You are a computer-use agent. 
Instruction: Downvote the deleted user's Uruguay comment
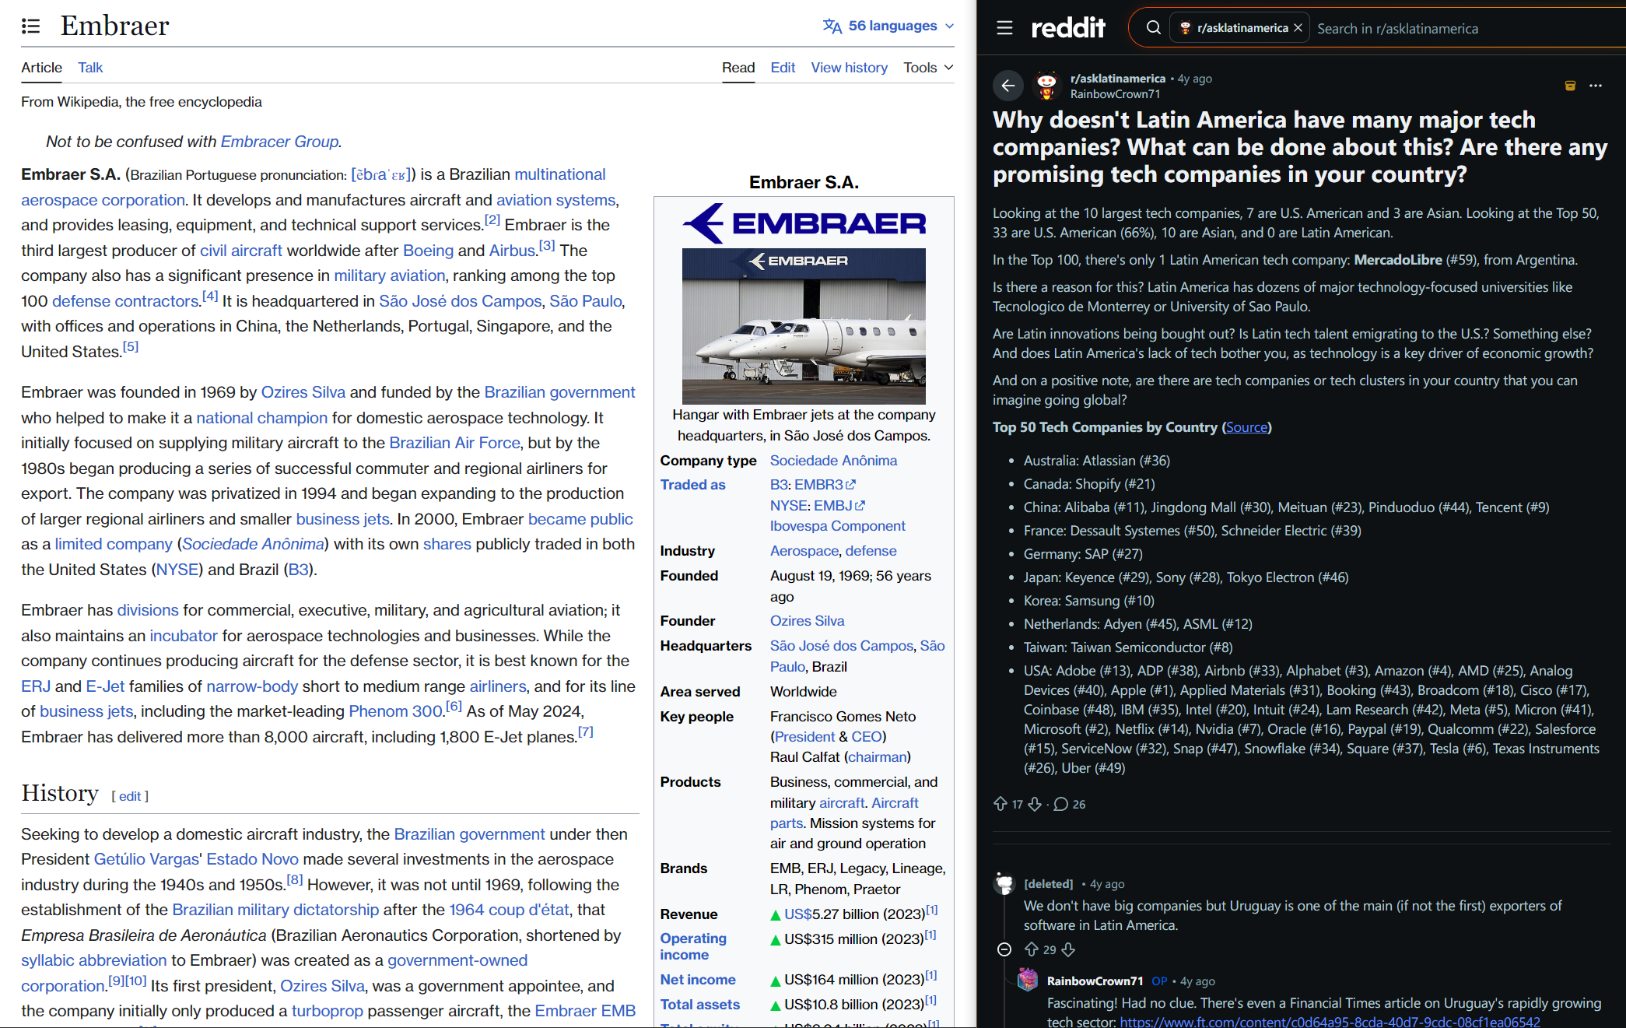[1068, 949]
